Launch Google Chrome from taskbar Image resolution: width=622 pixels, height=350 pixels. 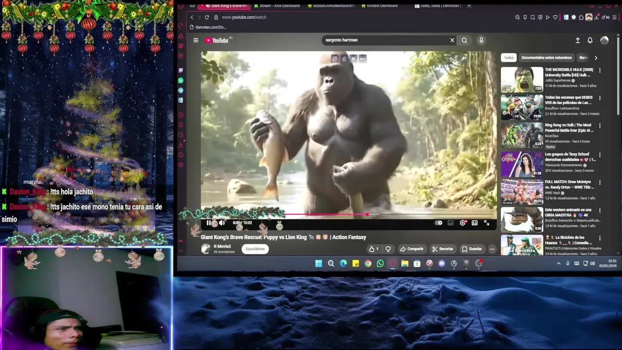(x=368, y=263)
